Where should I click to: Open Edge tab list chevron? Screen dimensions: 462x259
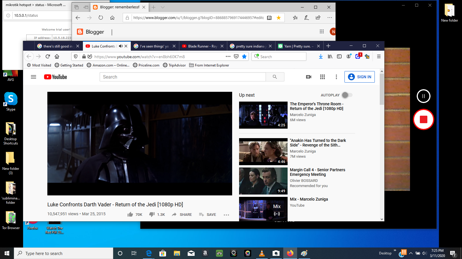pos(163,7)
